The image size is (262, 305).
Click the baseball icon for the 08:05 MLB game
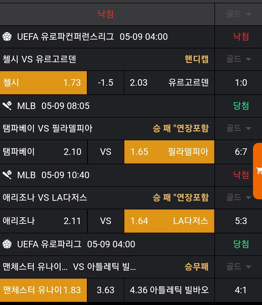pyautogui.click(x=7, y=106)
